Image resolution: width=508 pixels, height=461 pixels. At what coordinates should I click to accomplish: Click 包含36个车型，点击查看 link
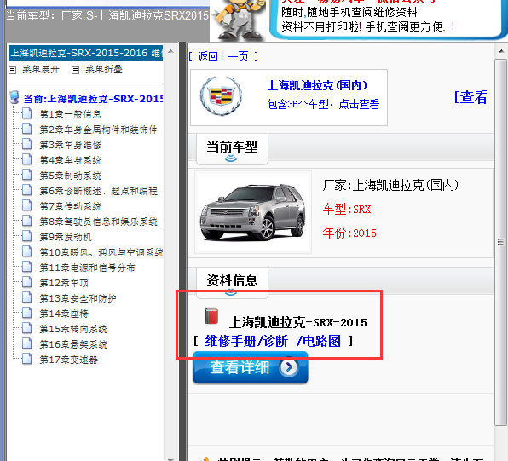323,104
